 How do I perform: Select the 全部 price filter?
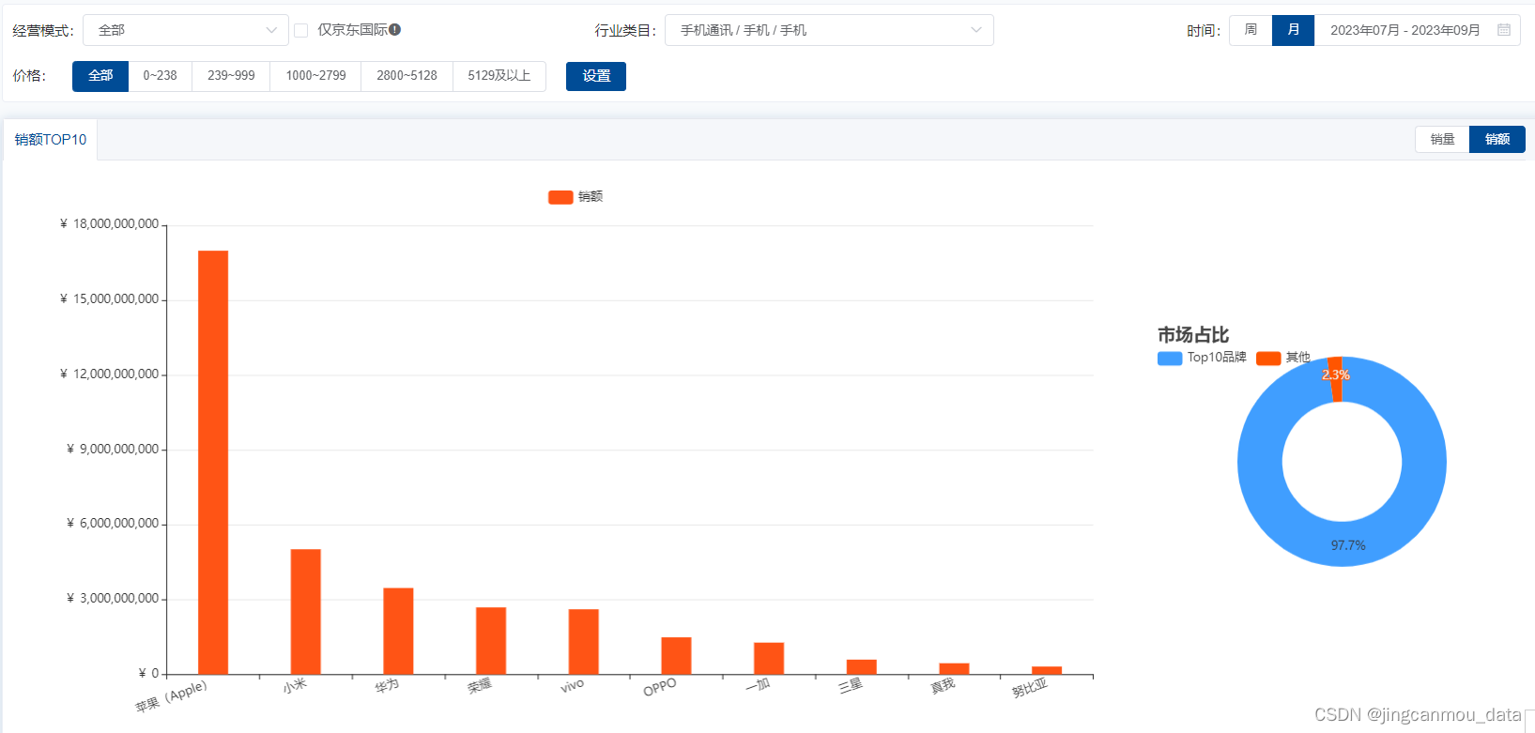click(x=100, y=76)
